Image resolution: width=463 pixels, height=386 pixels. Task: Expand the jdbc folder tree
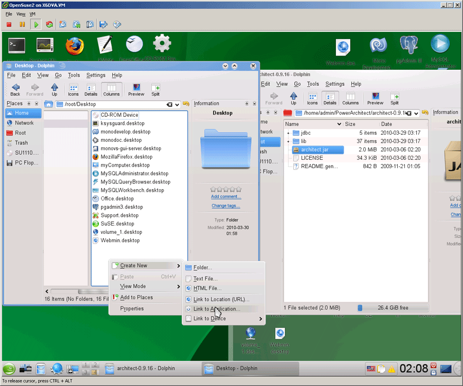pos(289,133)
